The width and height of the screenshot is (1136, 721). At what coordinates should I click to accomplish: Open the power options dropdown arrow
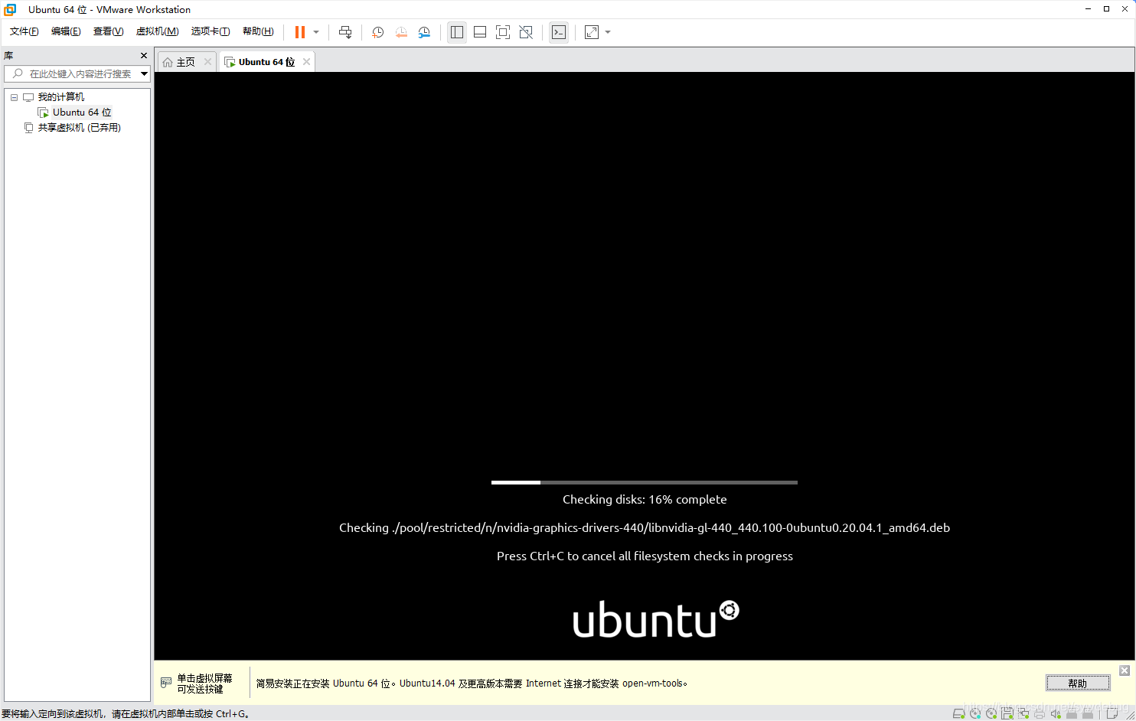(x=316, y=32)
